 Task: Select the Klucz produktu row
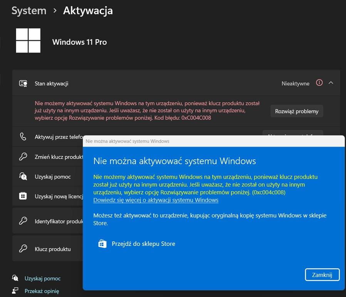click(48, 249)
